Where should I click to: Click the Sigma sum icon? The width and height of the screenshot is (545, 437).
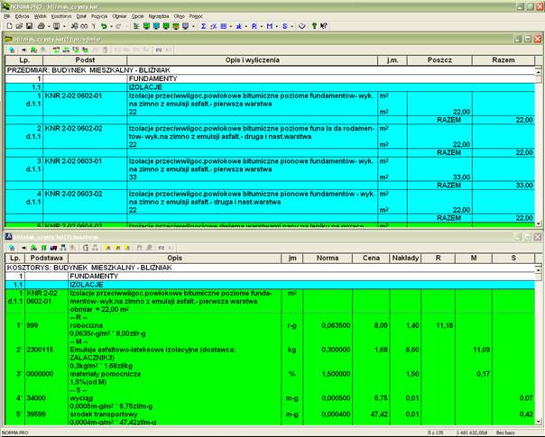(203, 26)
